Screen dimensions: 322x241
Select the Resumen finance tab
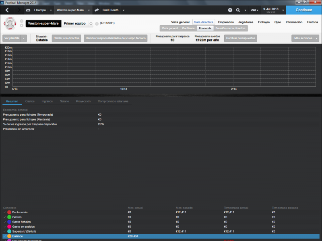(12, 102)
